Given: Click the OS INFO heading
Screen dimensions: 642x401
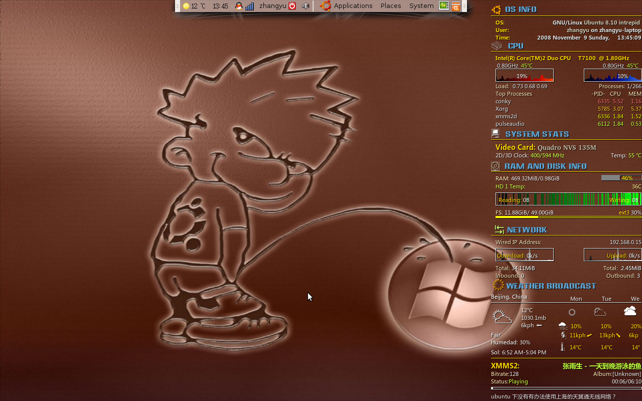Looking at the screenshot, I should click(x=521, y=10).
